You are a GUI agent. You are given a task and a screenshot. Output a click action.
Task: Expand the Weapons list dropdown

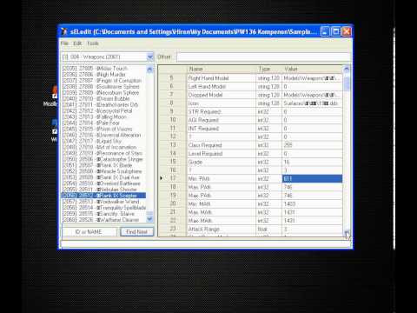(x=150, y=57)
